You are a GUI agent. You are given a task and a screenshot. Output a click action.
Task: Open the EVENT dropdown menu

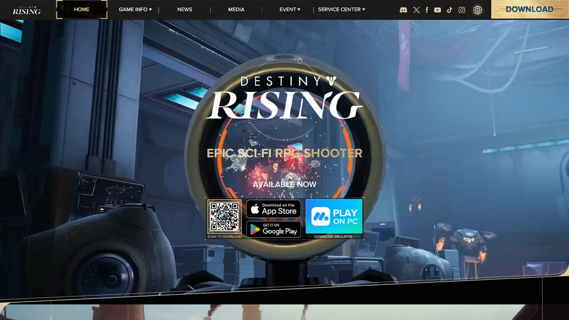tap(289, 10)
